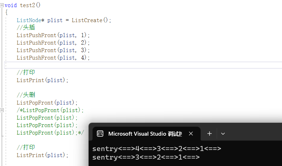Click the /*ListPopFront(plist) comment start line
This screenshot has width=282, height=166.
pos(50,110)
